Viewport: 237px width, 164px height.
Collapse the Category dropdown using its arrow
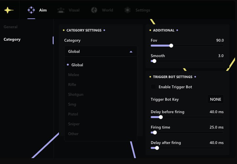[x=131, y=51]
